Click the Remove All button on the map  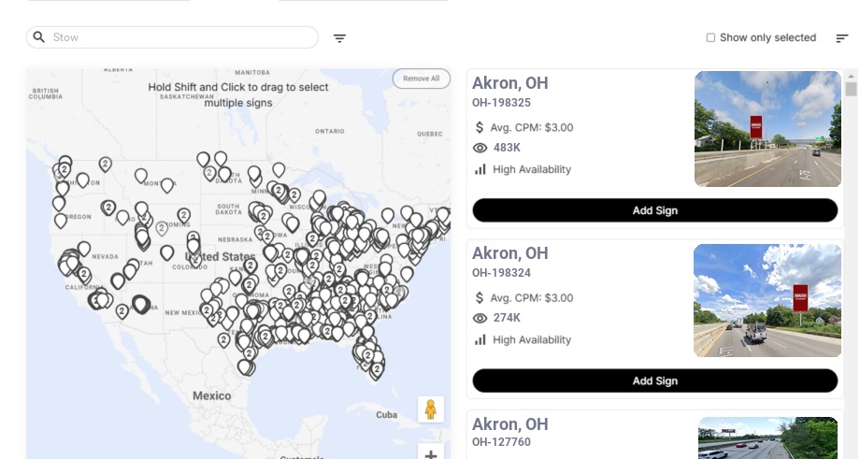421,79
